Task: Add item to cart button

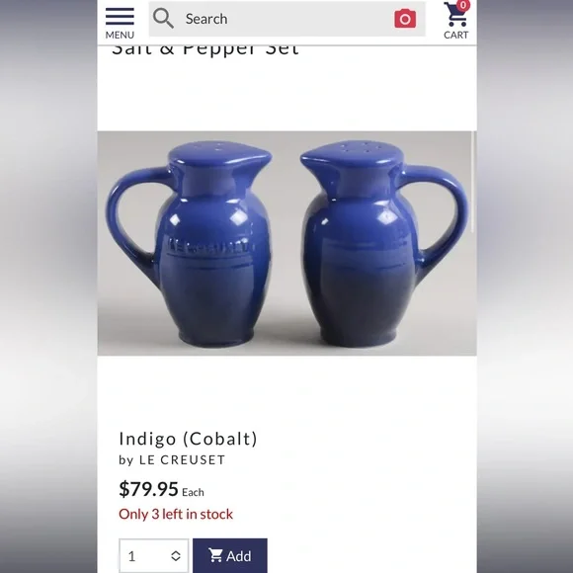Action: (x=230, y=556)
